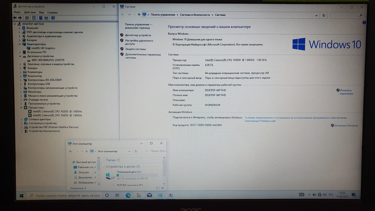Select Загрузки in Quick access

pos(84,172)
